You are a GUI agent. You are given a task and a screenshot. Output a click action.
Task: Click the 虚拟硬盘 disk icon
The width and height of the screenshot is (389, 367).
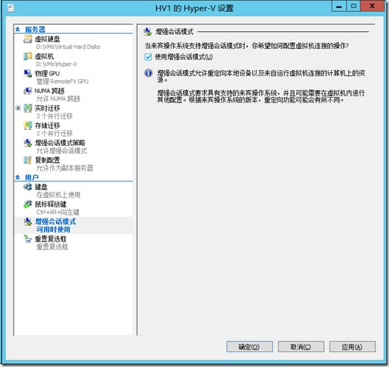point(28,39)
